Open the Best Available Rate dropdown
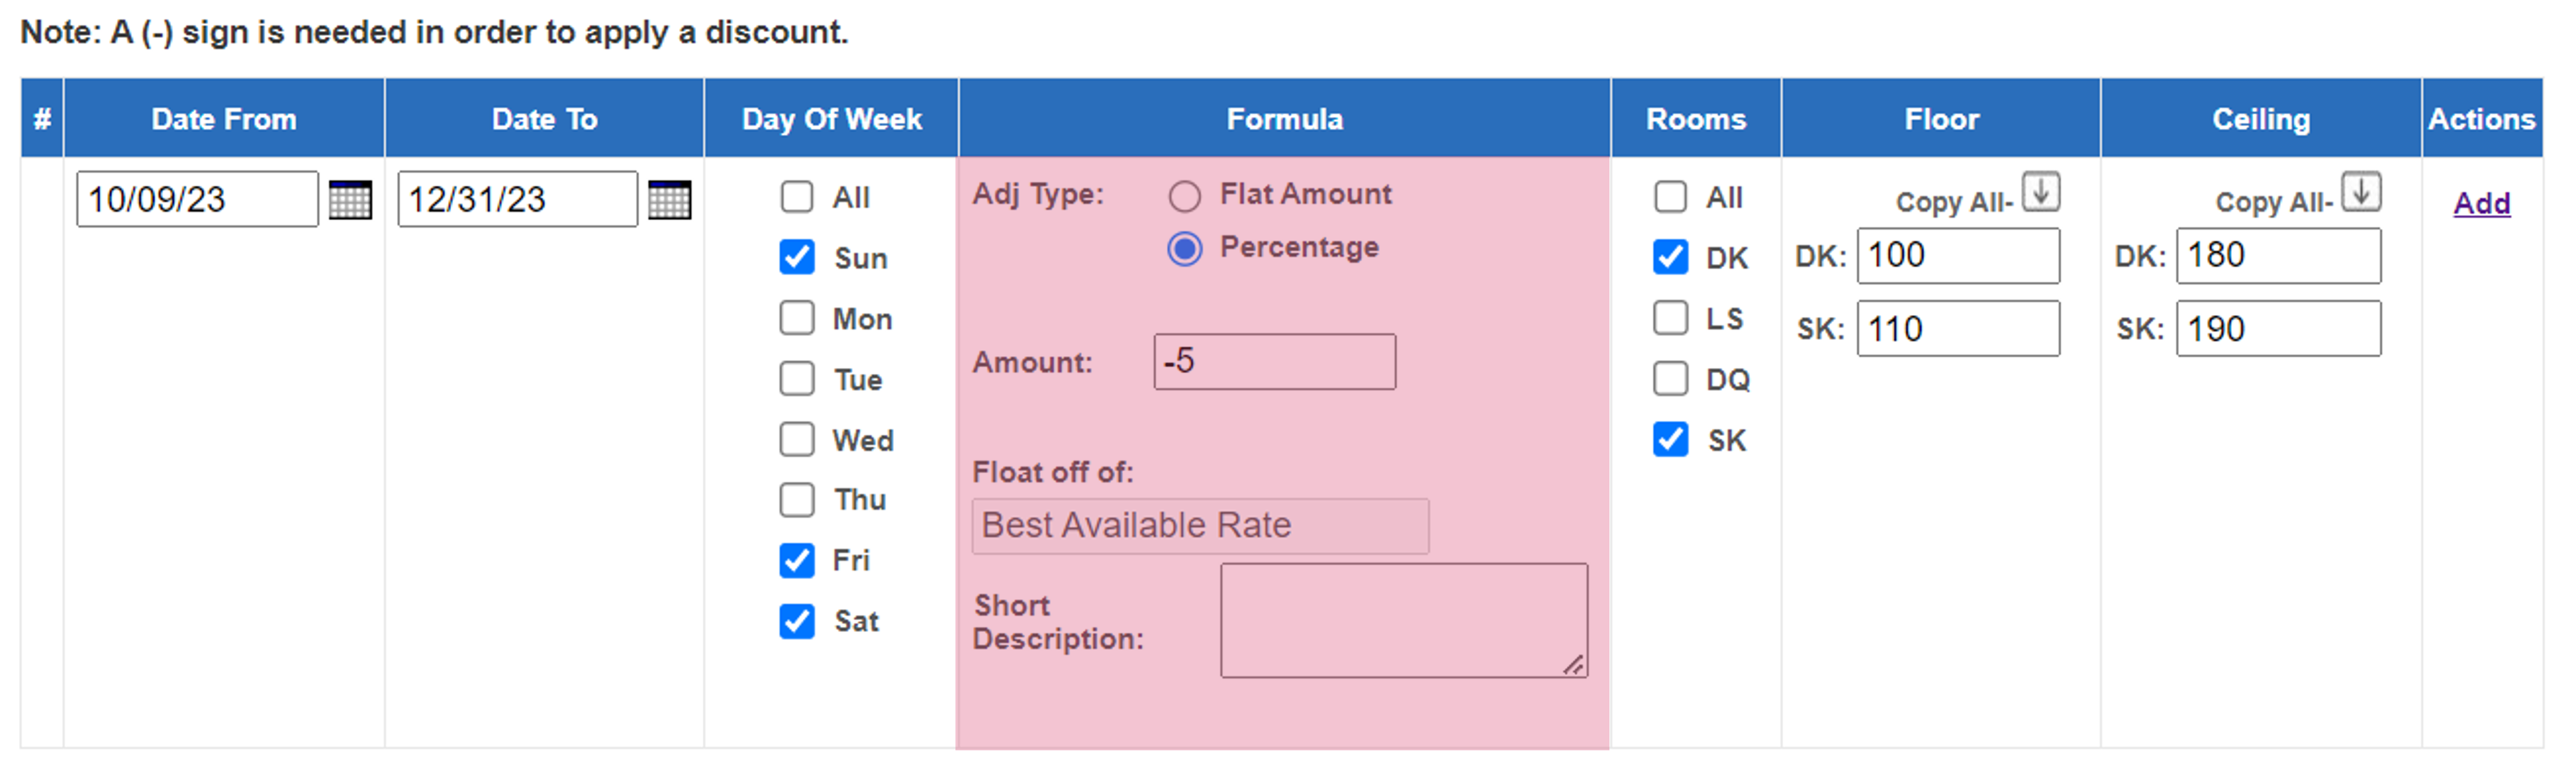Image resolution: width=2576 pixels, height=765 pixels. pyautogui.click(x=1200, y=526)
